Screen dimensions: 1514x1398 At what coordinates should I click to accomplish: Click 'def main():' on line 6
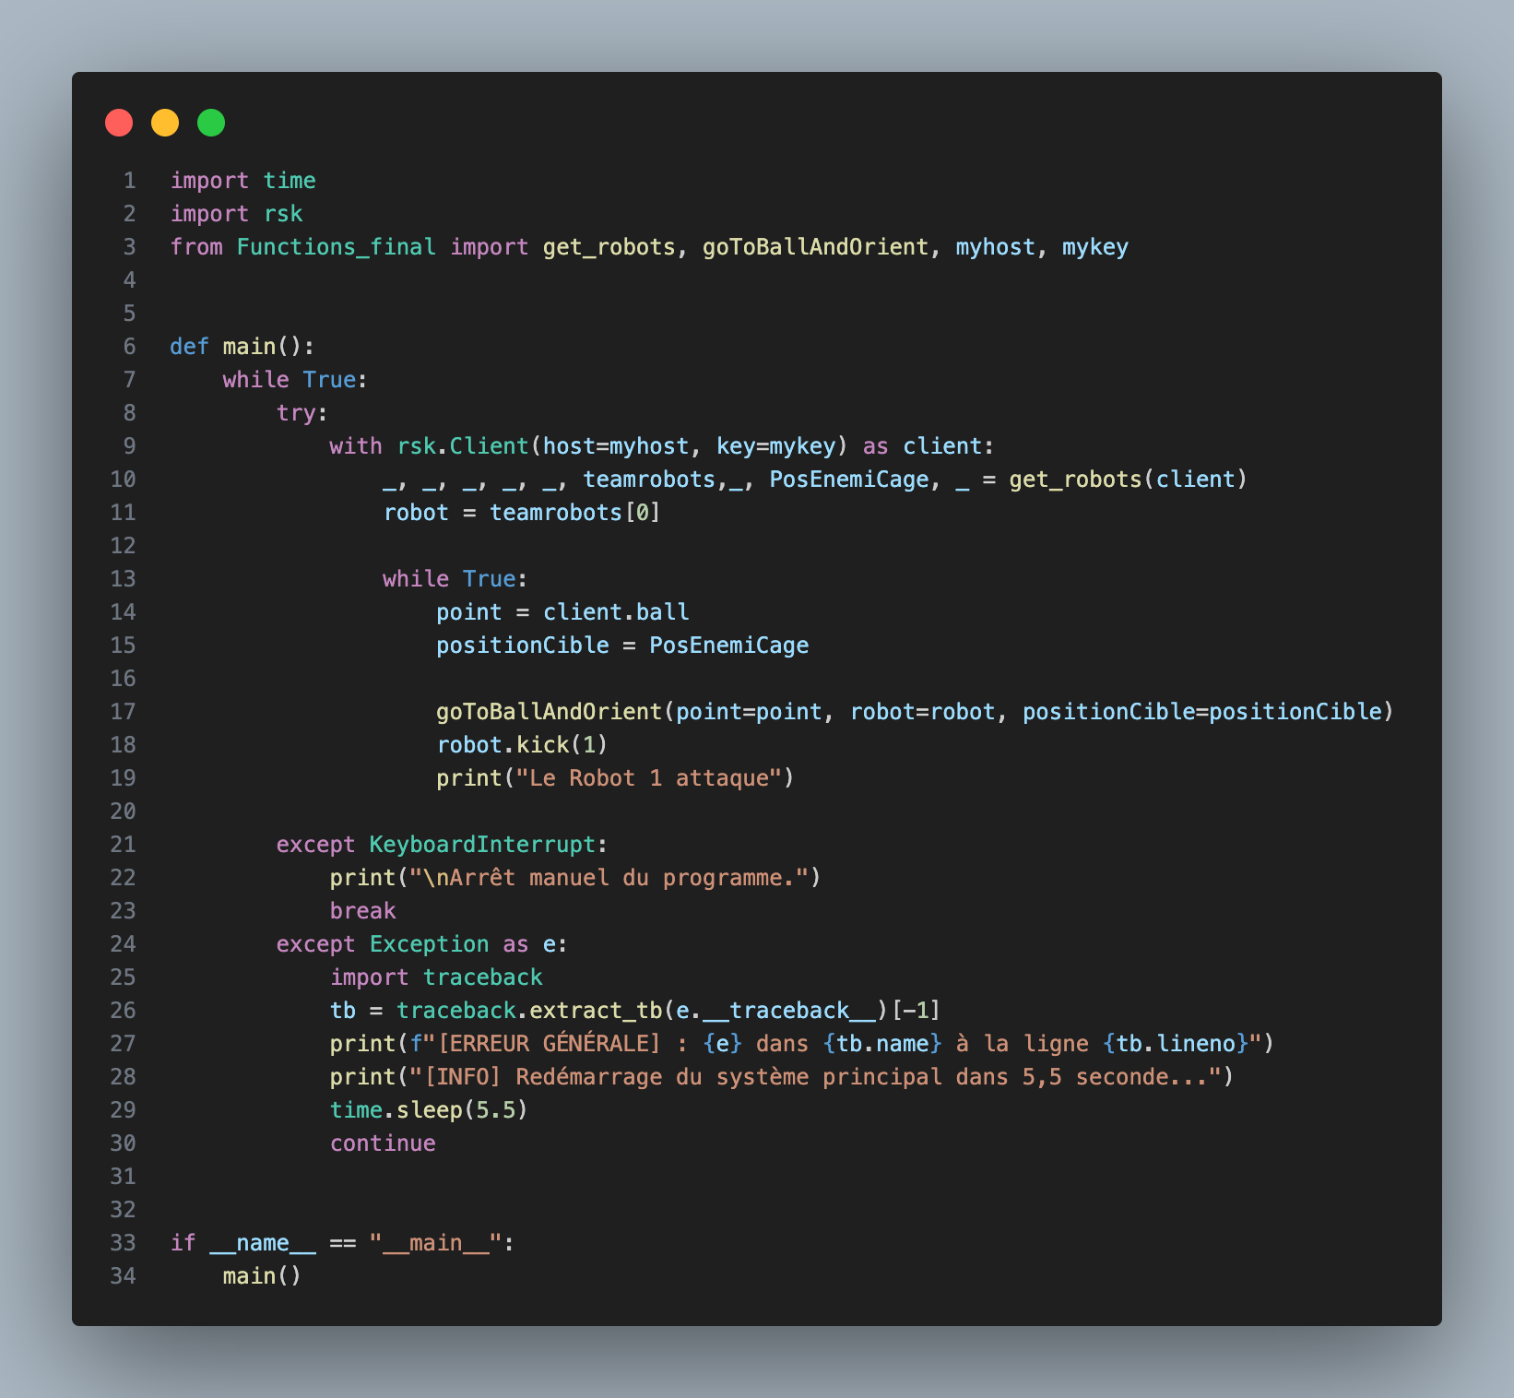[242, 347]
